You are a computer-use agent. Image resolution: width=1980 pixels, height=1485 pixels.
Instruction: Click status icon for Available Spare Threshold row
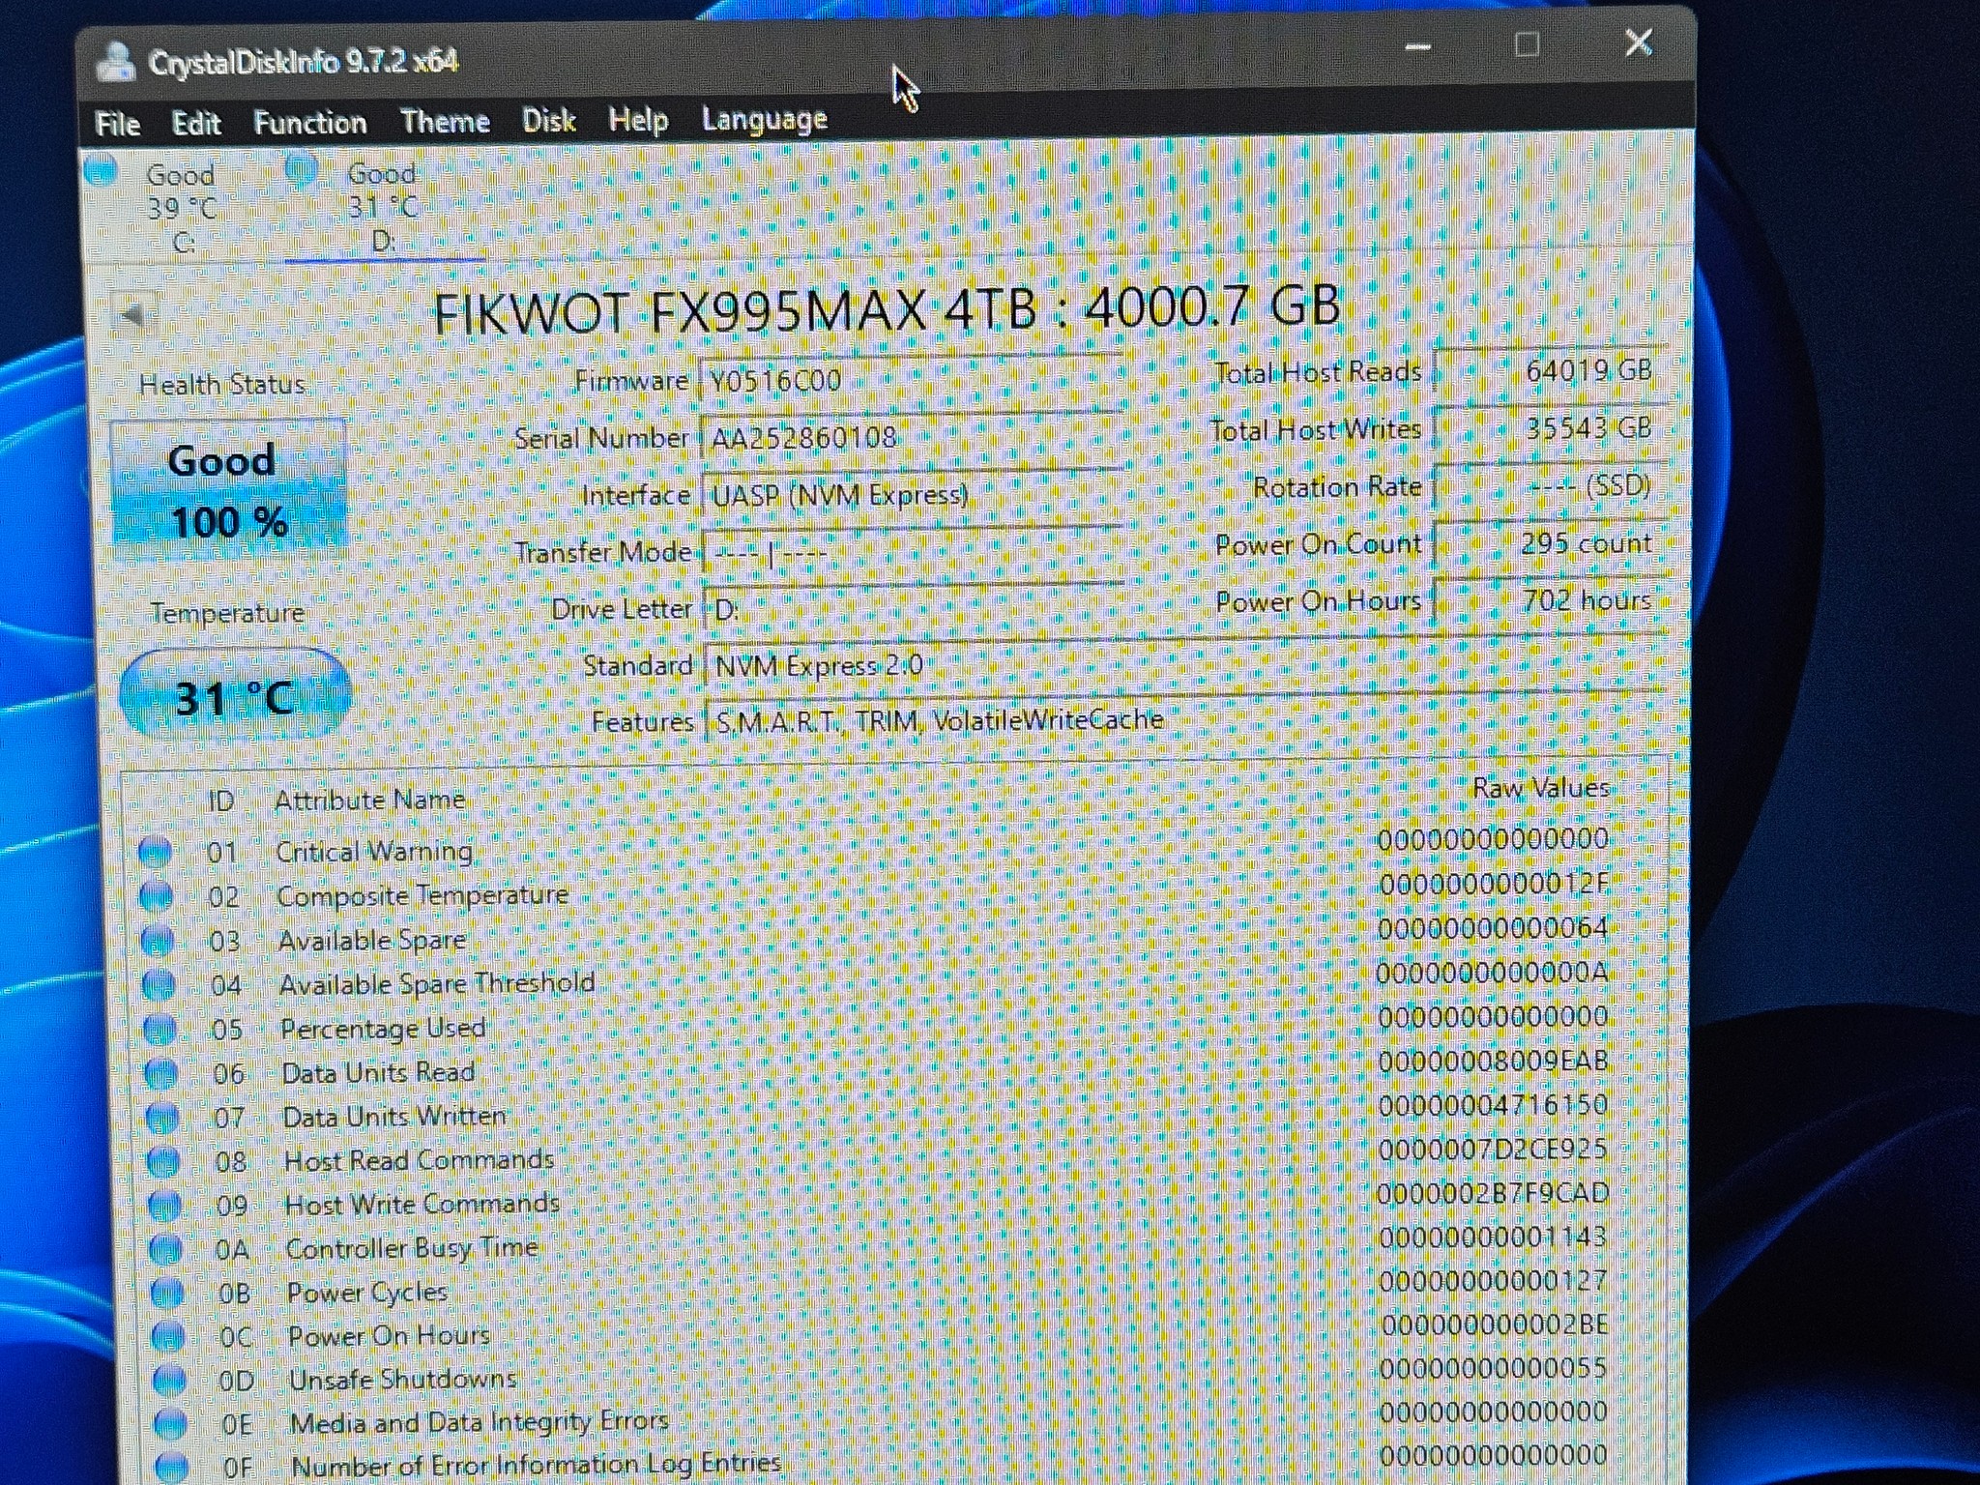pos(159,985)
